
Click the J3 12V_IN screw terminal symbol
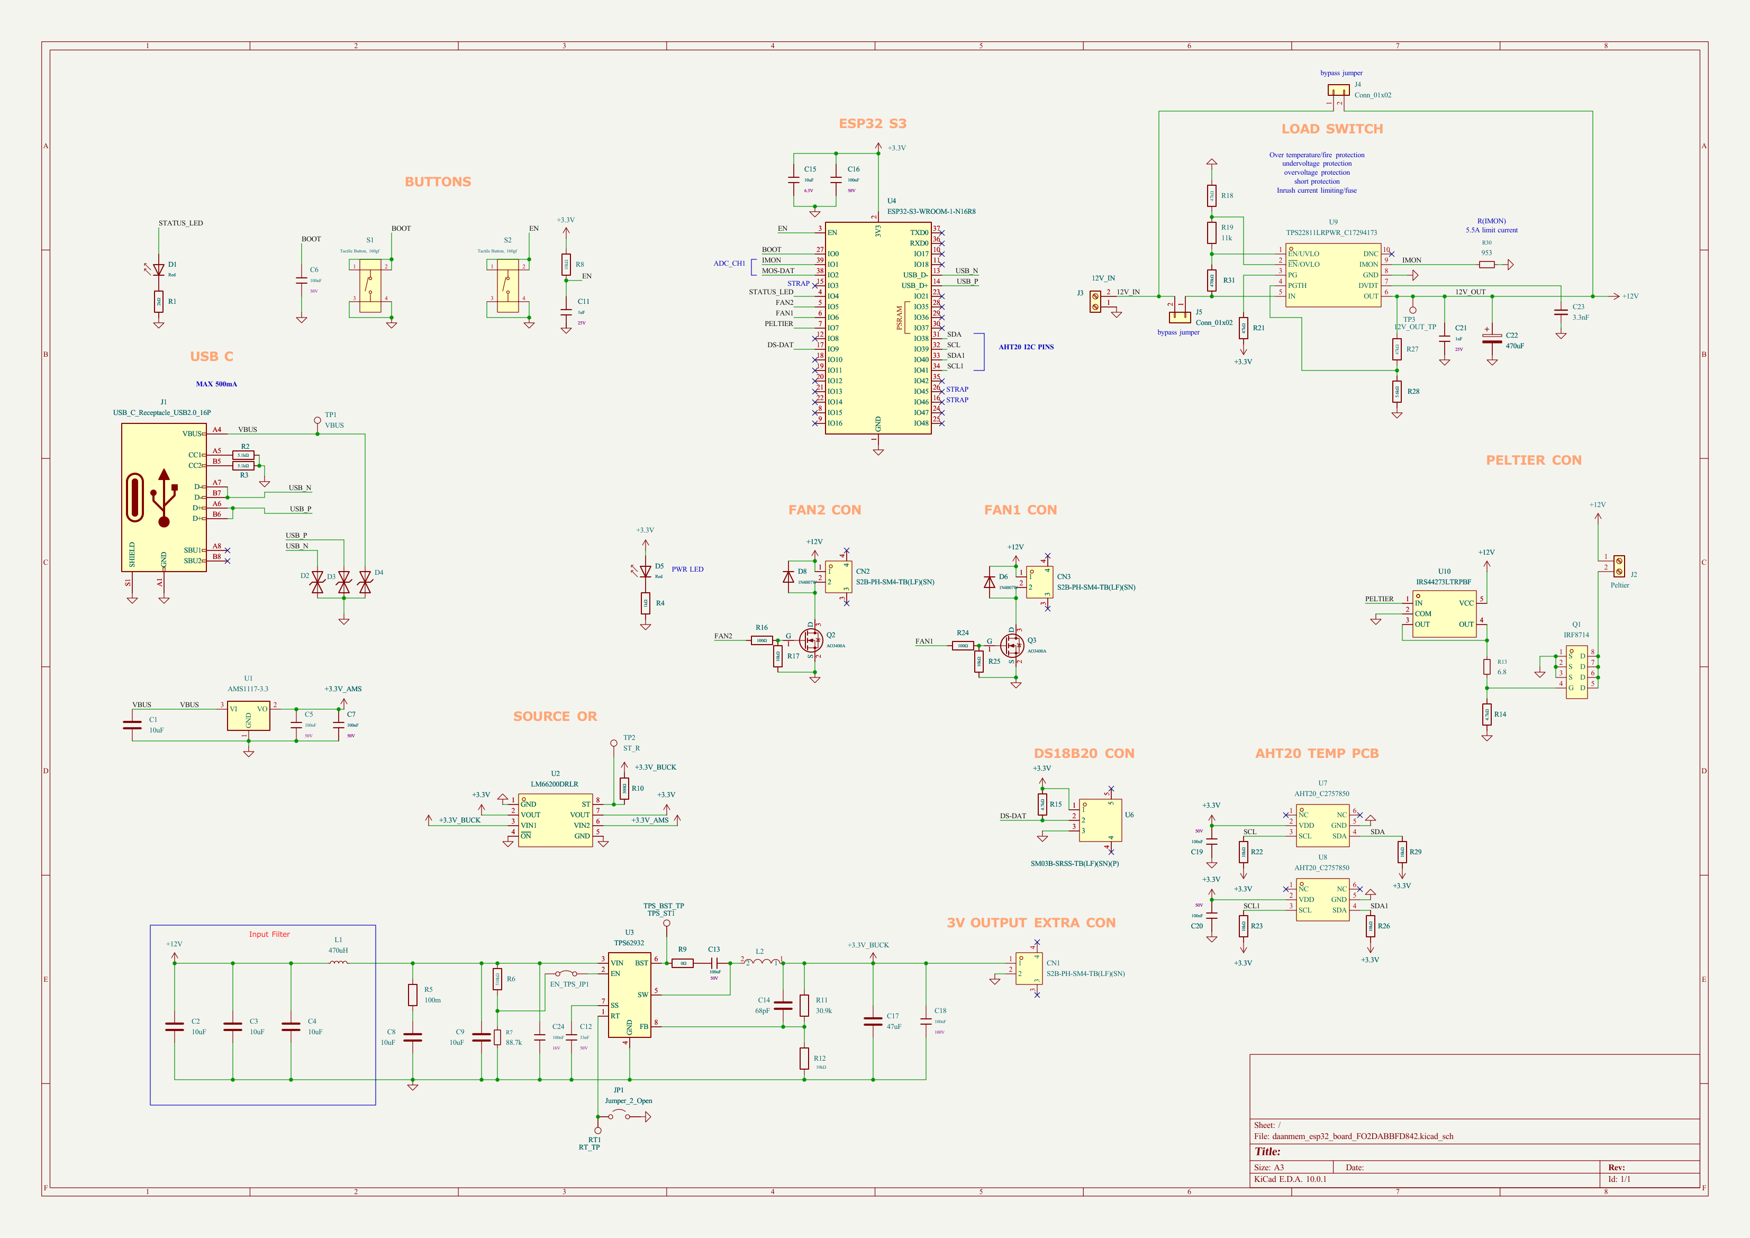pos(1095,301)
